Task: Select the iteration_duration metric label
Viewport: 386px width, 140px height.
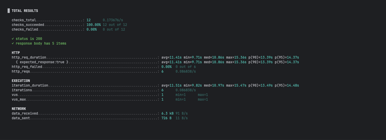Action: (x=30, y=85)
